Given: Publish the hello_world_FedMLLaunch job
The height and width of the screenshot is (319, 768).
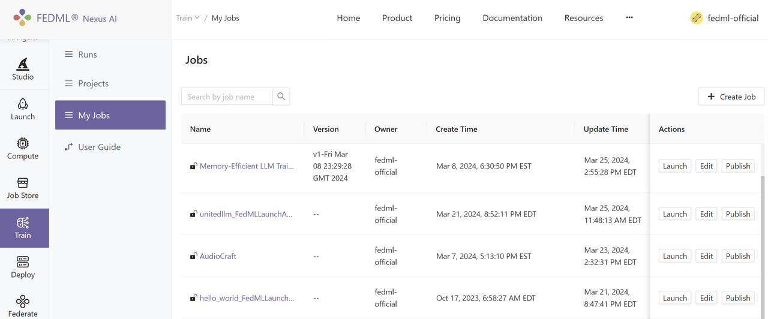Looking at the screenshot, I should pyautogui.click(x=738, y=298).
